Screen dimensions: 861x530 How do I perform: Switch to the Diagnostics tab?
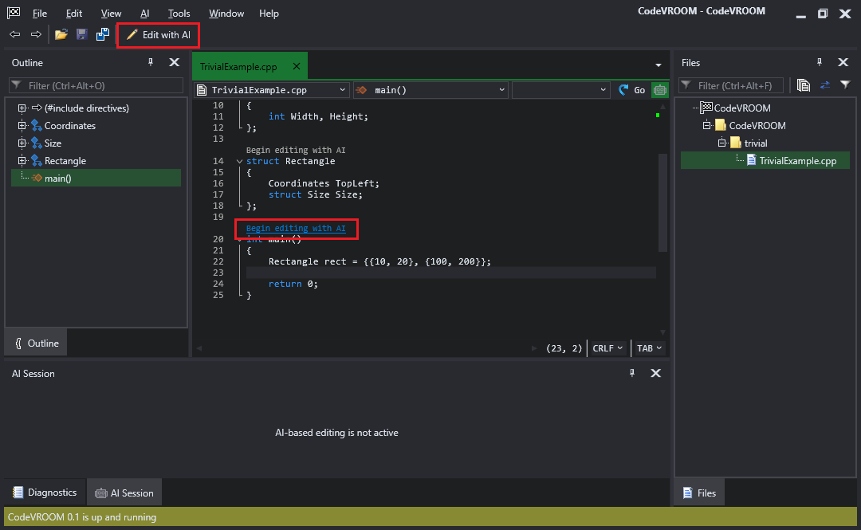pyautogui.click(x=45, y=493)
